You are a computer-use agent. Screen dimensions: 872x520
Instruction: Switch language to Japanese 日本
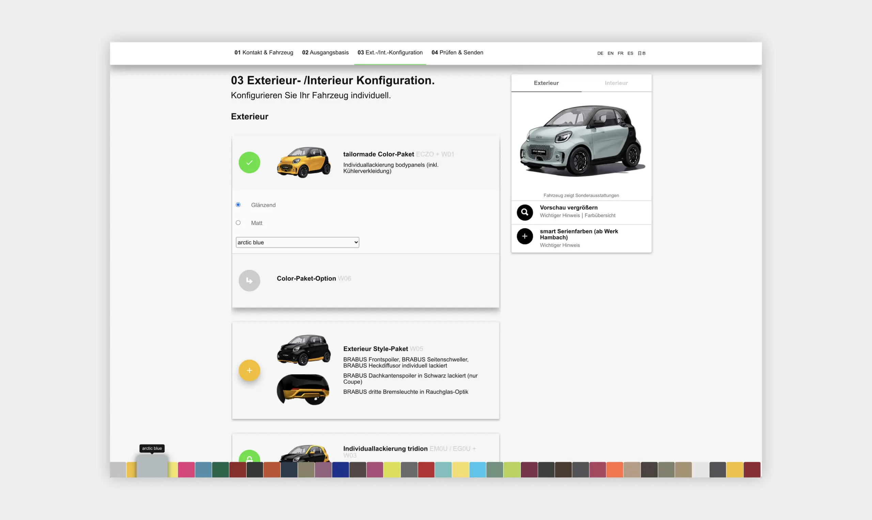(x=642, y=53)
